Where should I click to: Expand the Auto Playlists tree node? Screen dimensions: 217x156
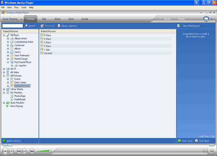click(4, 103)
